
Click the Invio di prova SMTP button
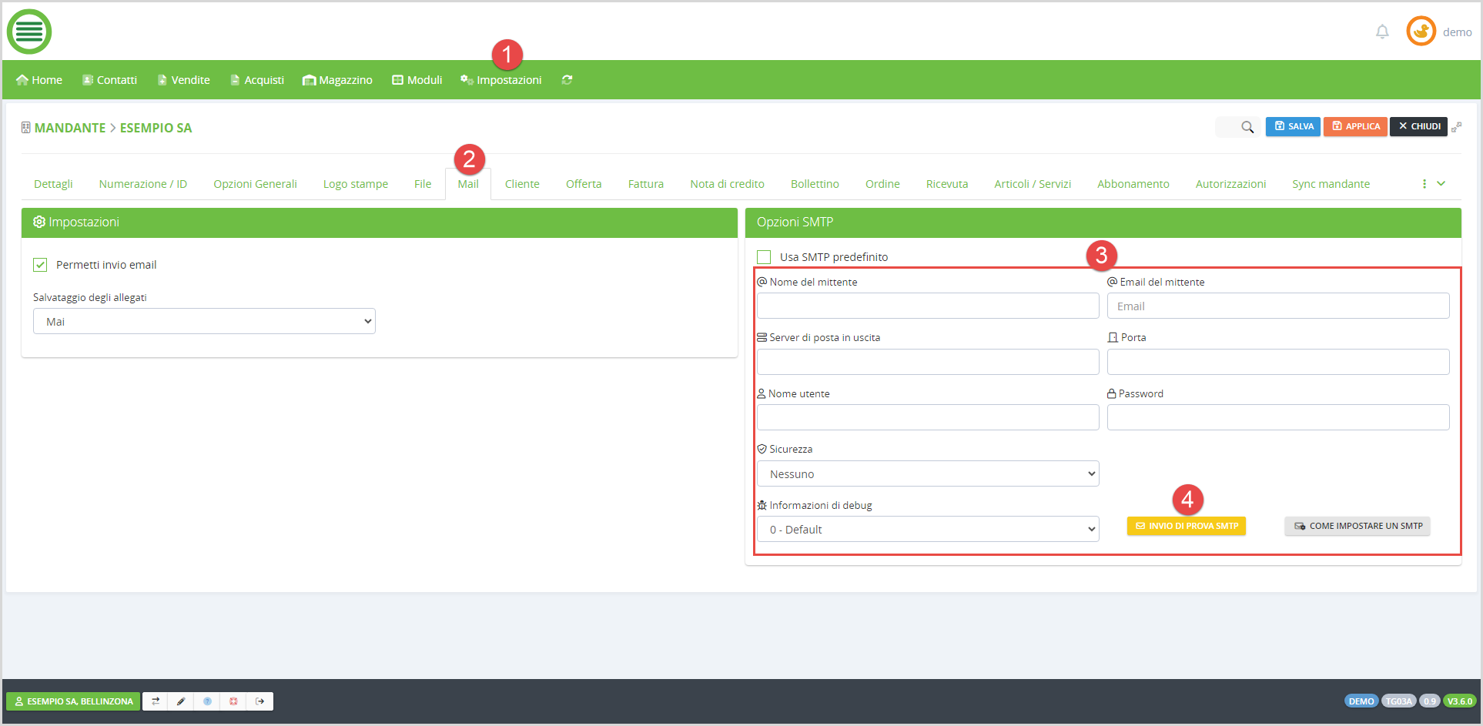coord(1186,527)
